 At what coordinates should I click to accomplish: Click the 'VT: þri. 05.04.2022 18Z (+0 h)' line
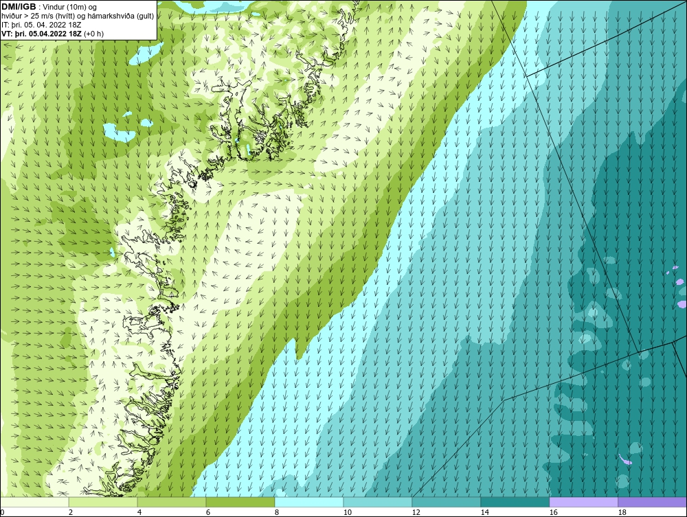[53, 34]
